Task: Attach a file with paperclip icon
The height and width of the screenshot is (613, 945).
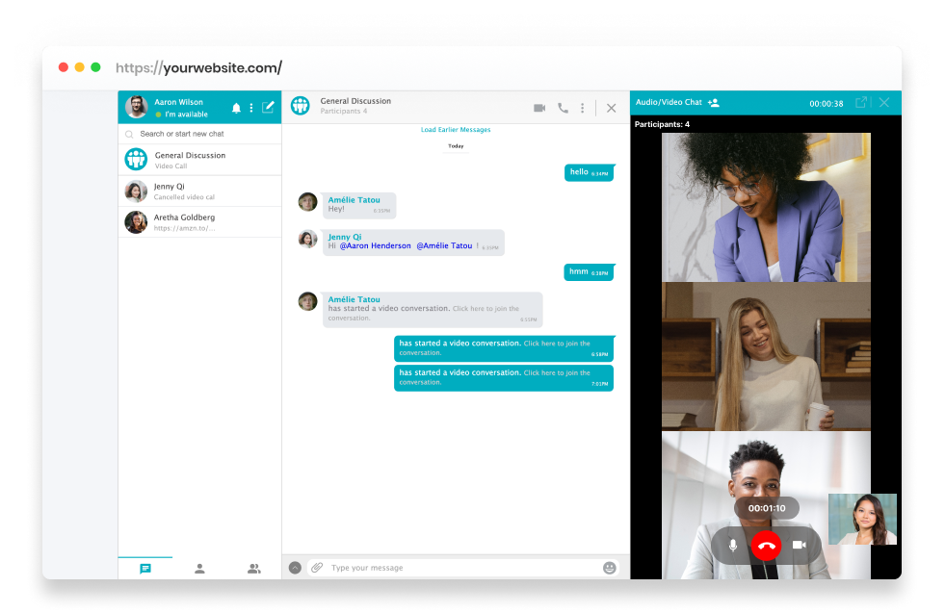Action: click(x=317, y=567)
